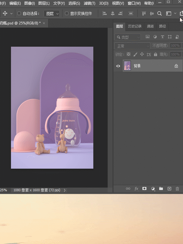Create a new layer plus icon
183x244 pixels.
click(169, 188)
